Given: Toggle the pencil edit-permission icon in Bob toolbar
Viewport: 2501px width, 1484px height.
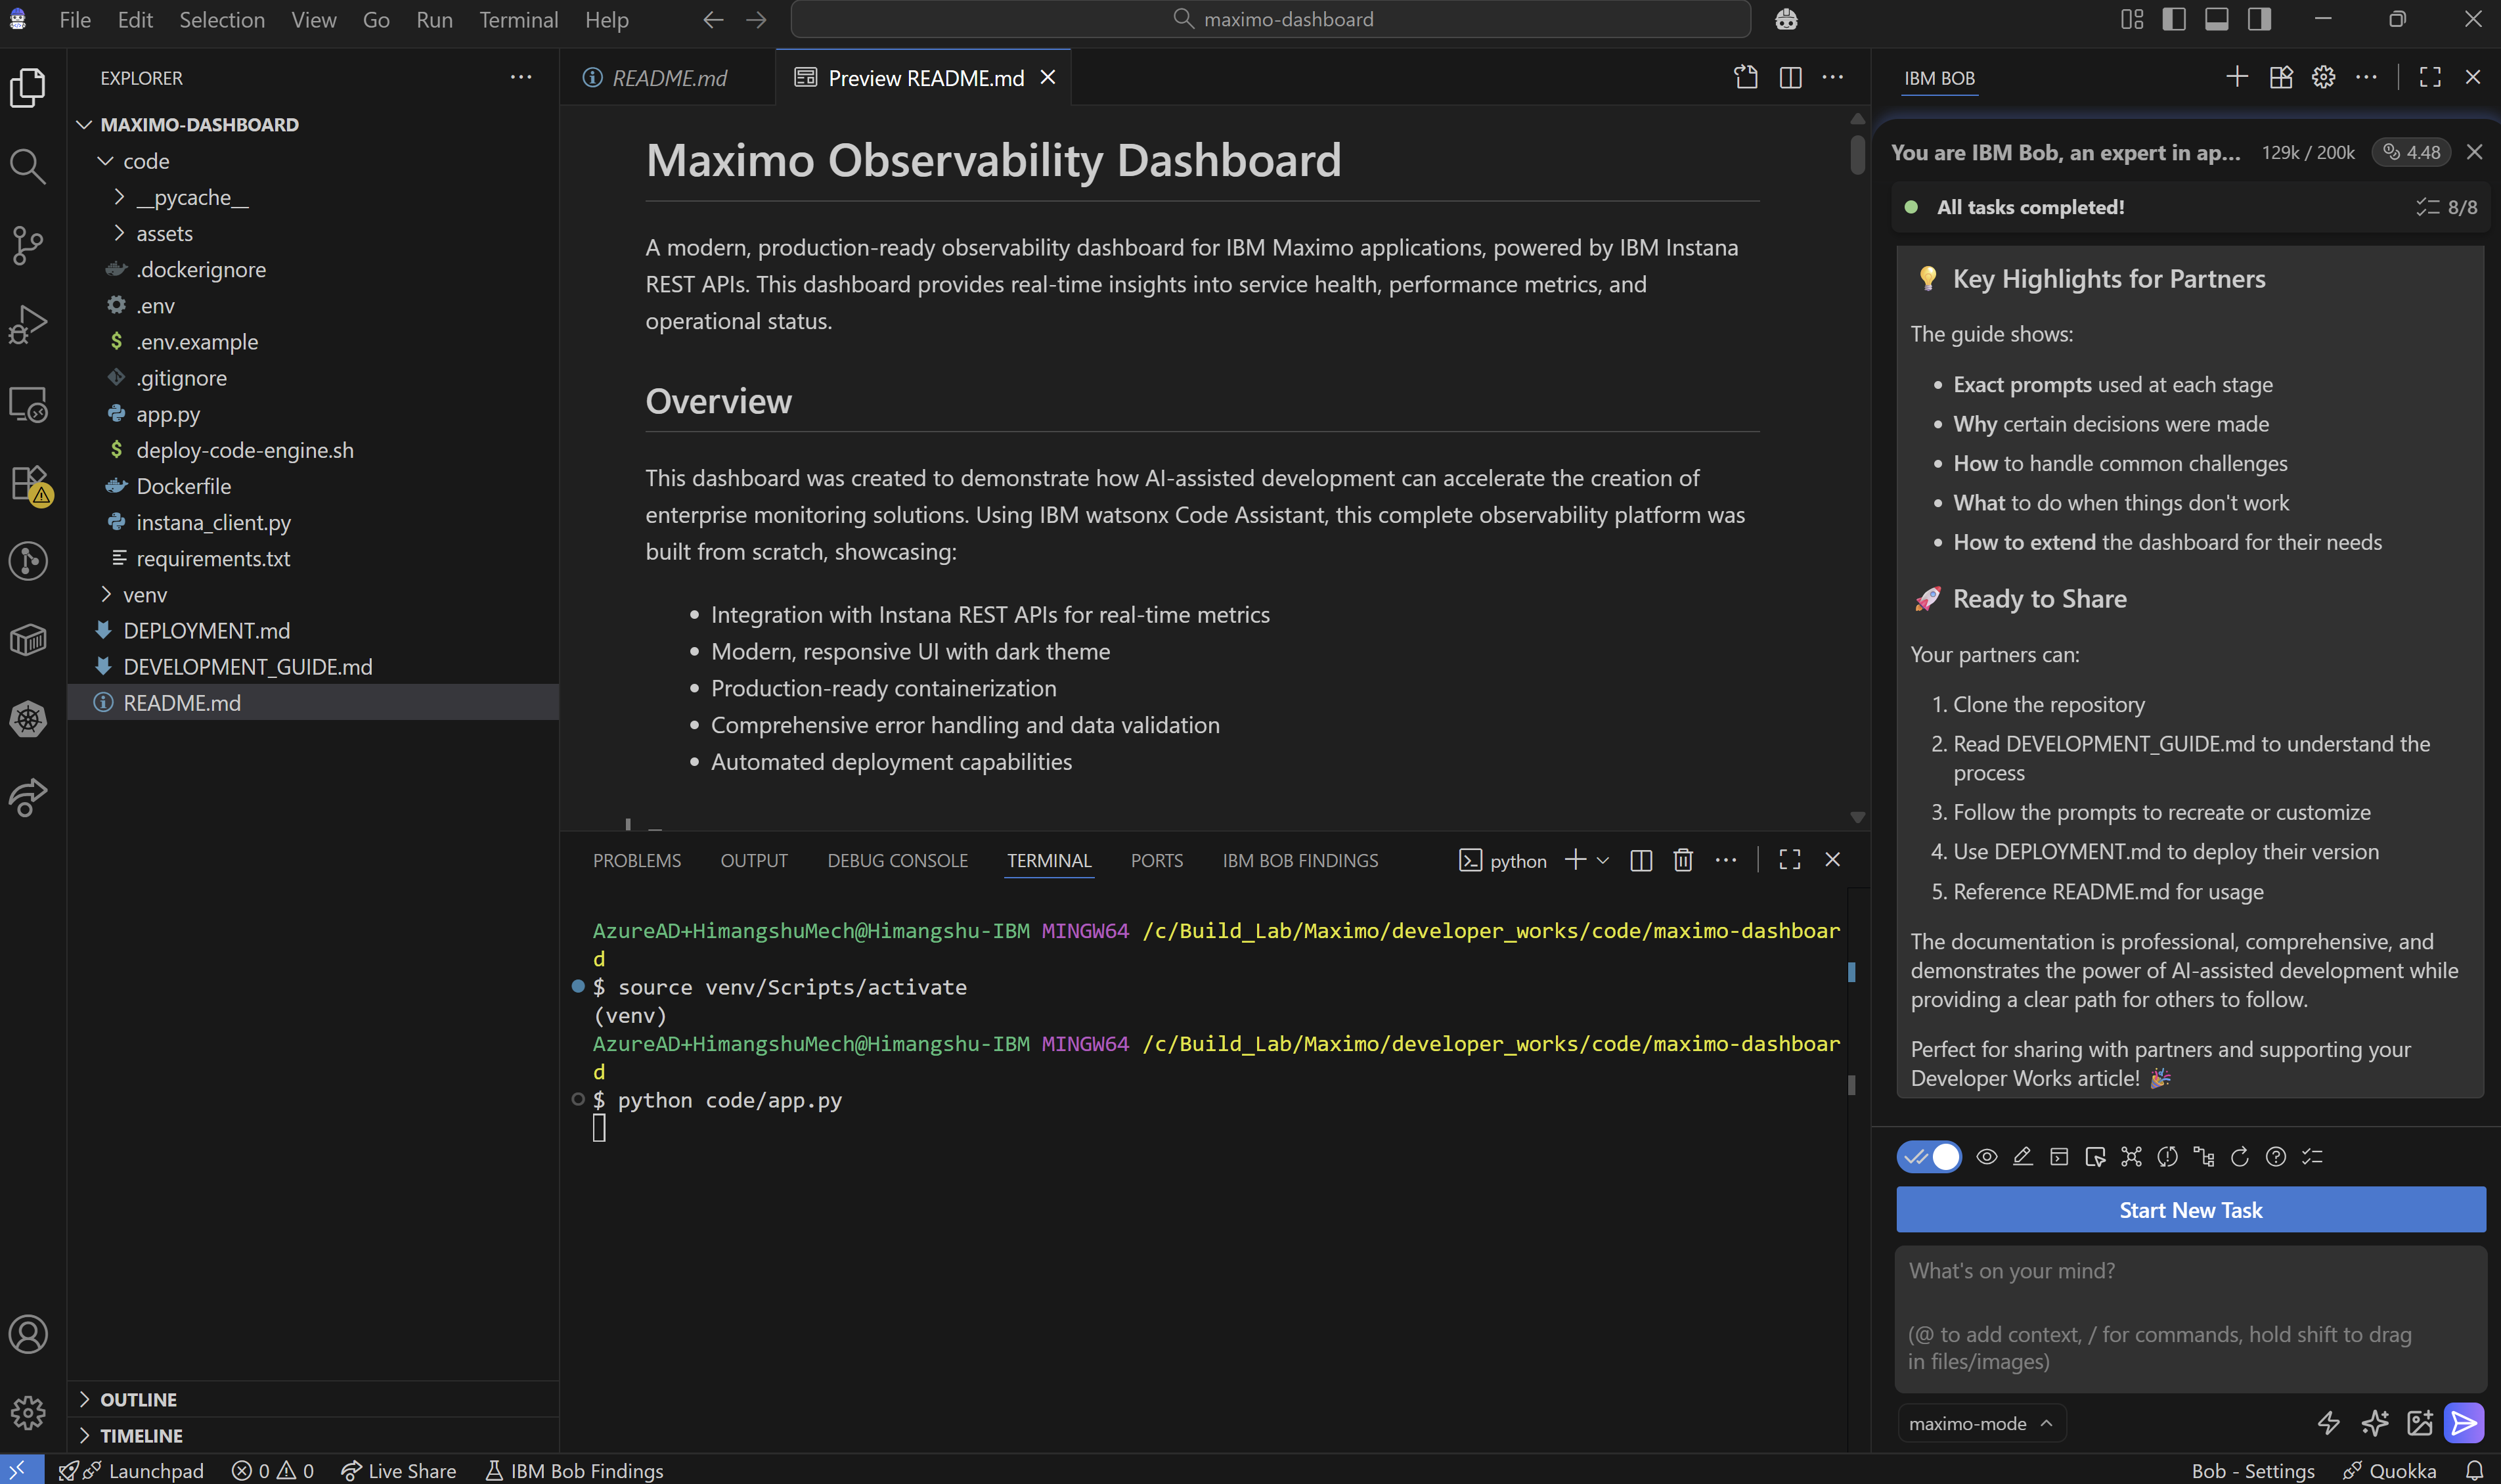Looking at the screenshot, I should [x=2022, y=1156].
